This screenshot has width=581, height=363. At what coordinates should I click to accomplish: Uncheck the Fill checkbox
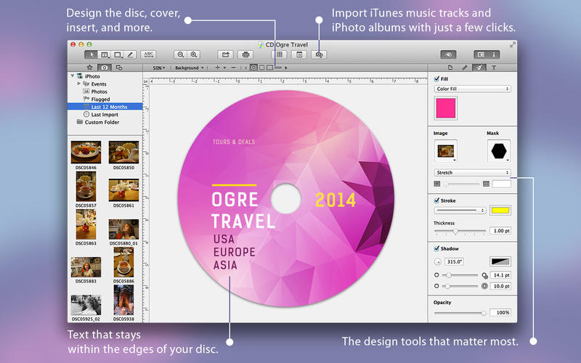tap(436, 78)
